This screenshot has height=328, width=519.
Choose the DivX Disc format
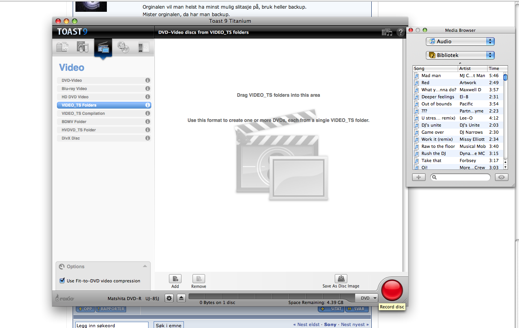[x=104, y=138]
